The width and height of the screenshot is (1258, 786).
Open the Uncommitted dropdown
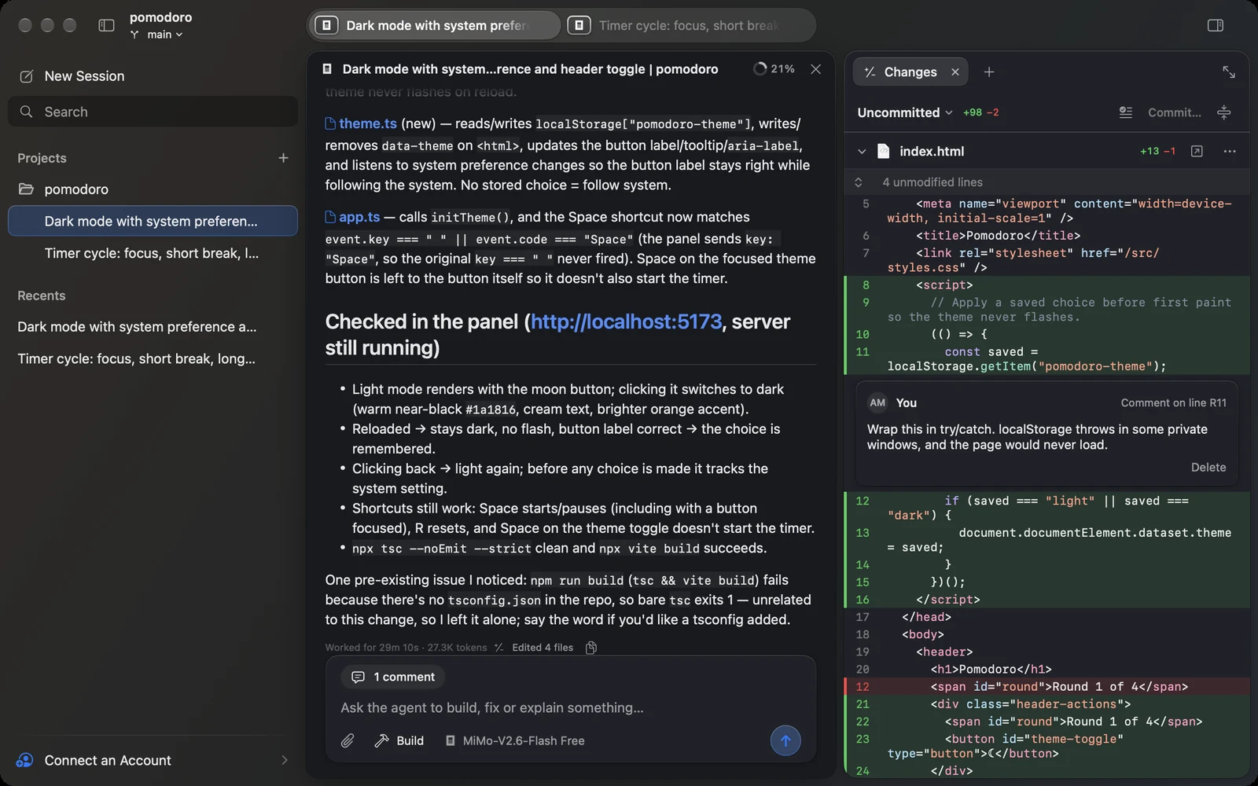(x=905, y=112)
